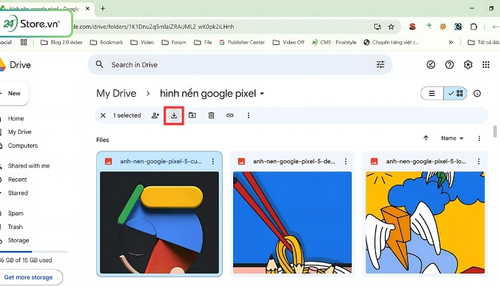Click the Share (add person) icon

click(x=155, y=116)
